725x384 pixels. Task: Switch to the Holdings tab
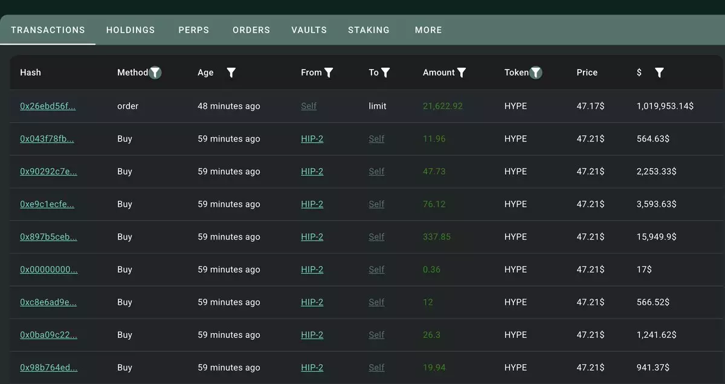click(x=130, y=30)
